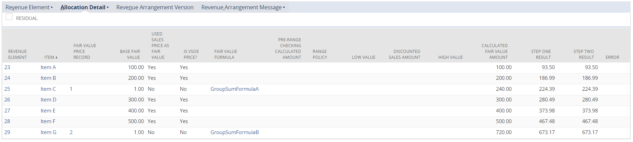This screenshot has height=142, width=633.
Task: Open the Item C link
Action: pyautogui.click(x=48, y=89)
